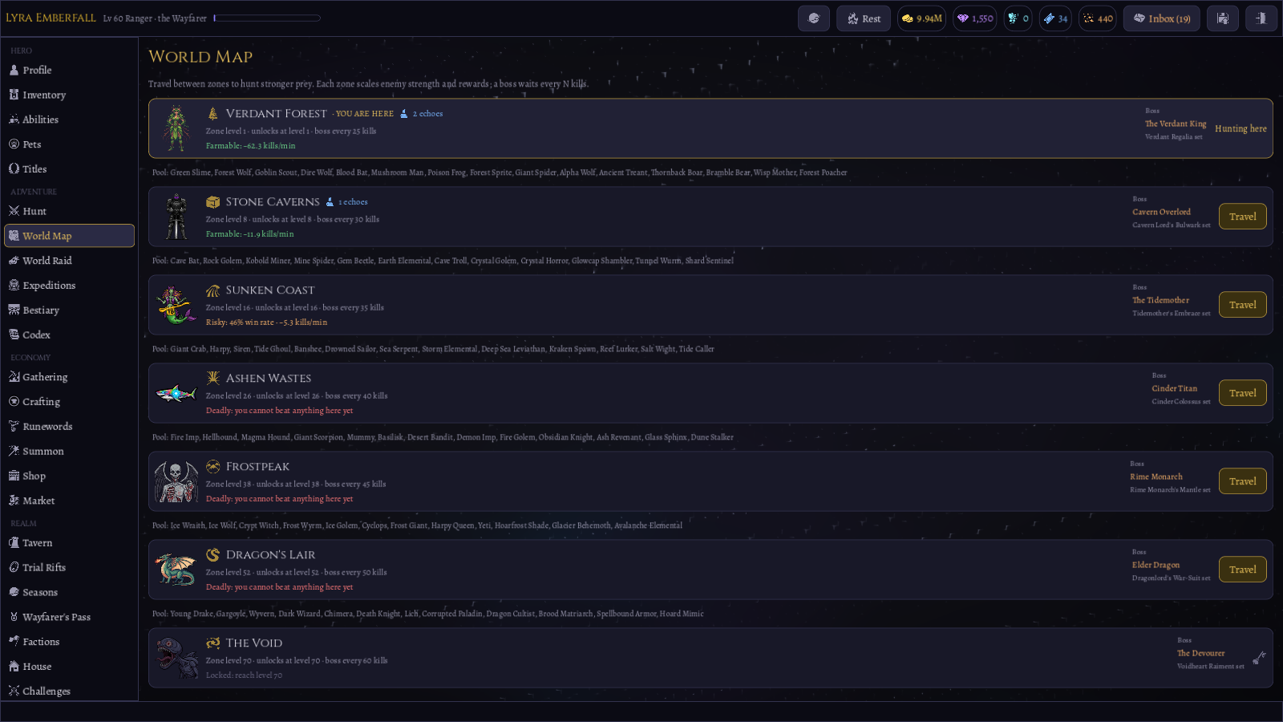Click the Crafting sidebar icon
1283x722 pixels.
(x=14, y=402)
